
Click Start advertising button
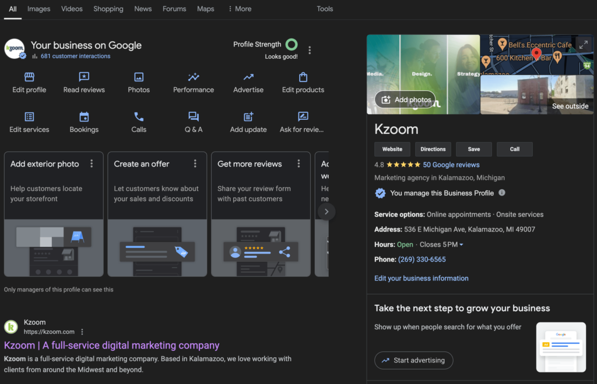click(x=413, y=360)
